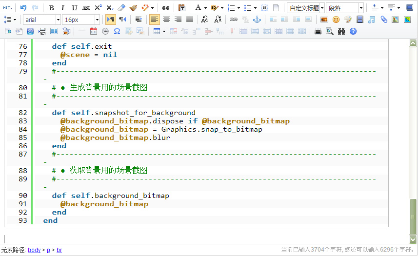
Task: Open the scrawl paint palette icon
Action: click(348, 20)
